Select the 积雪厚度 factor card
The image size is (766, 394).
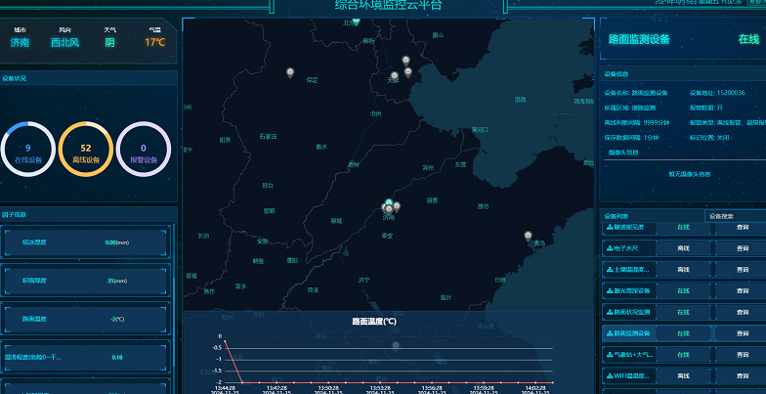(x=85, y=280)
